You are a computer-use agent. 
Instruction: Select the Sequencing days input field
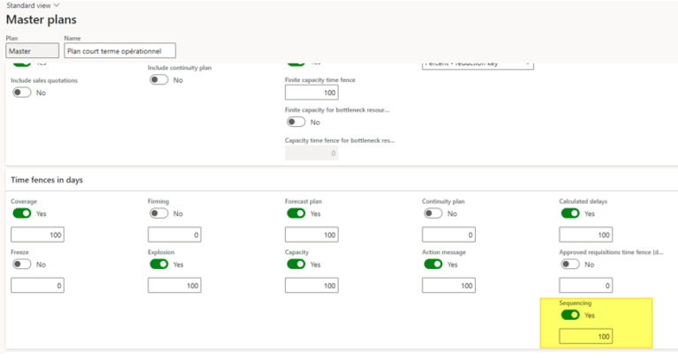pos(586,337)
